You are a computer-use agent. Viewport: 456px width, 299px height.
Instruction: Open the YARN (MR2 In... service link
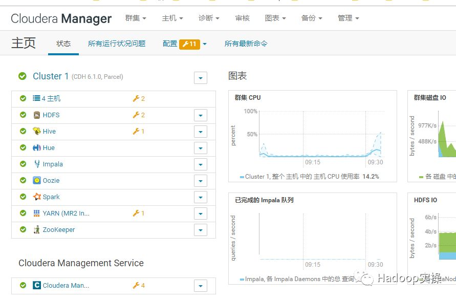66,213
